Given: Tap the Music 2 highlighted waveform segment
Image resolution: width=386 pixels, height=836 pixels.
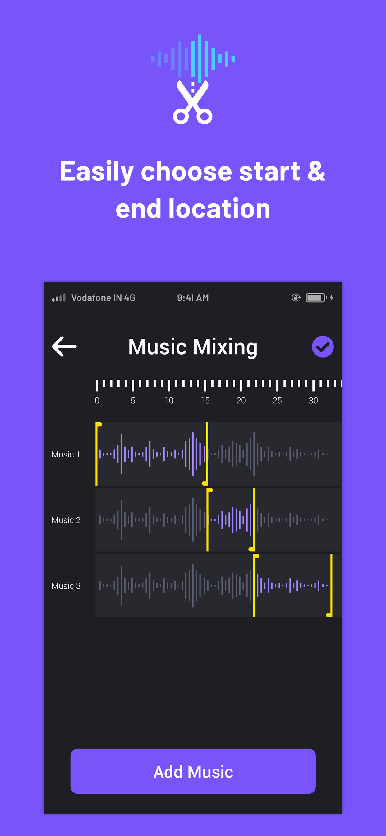Looking at the screenshot, I should coord(231,520).
